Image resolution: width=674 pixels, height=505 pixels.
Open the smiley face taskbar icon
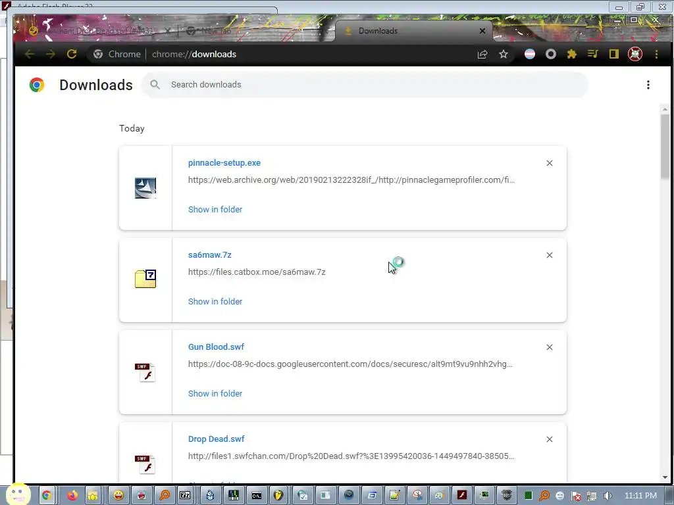118,496
